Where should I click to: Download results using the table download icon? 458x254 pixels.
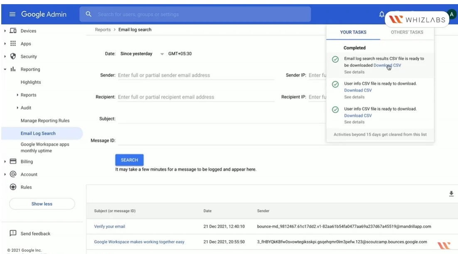coord(451,194)
